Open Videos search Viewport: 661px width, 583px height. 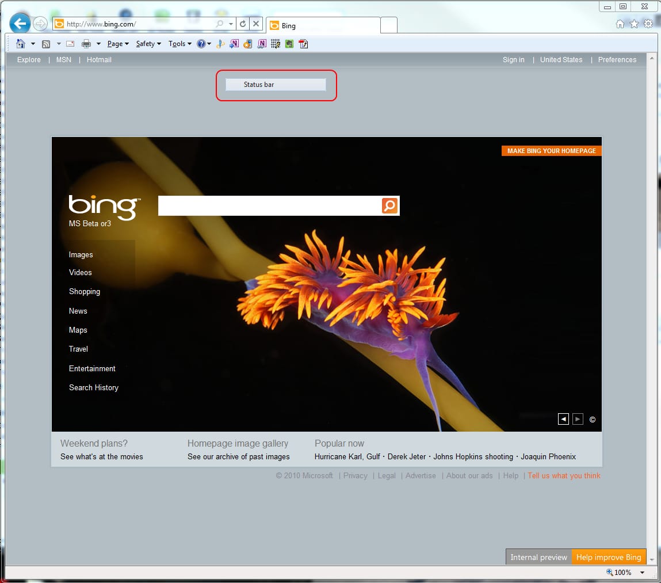(81, 272)
